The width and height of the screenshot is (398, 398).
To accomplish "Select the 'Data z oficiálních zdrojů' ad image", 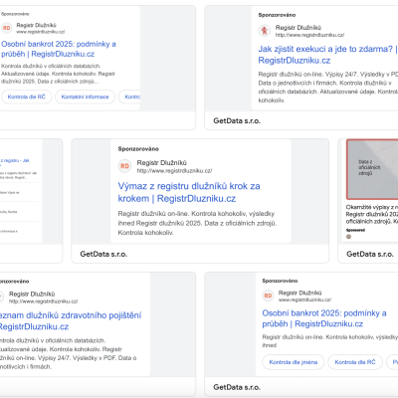I will tap(372, 169).
